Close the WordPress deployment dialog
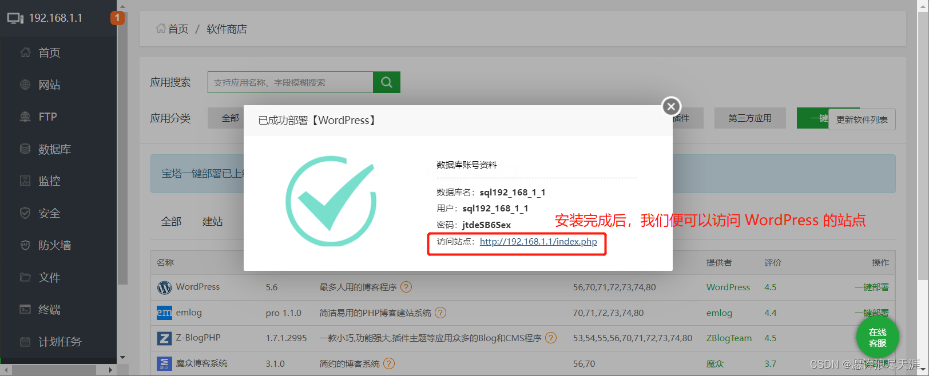This screenshot has width=929, height=376. click(x=671, y=106)
